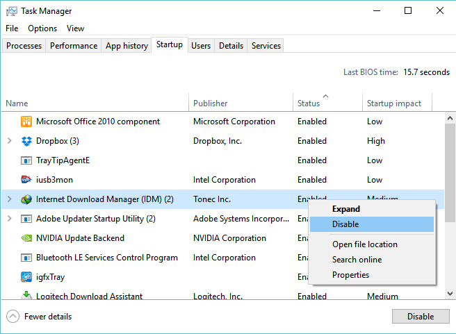The height and width of the screenshot is (334, 456).
Task: Select the NVIDIA Update Backend row name
Action: [80, 238]
